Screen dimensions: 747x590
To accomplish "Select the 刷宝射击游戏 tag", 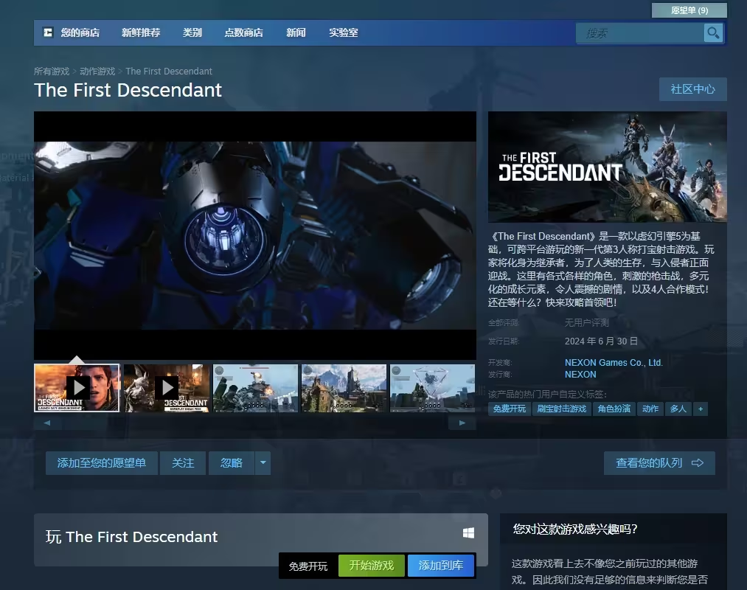I will click(x=562, y=409).
